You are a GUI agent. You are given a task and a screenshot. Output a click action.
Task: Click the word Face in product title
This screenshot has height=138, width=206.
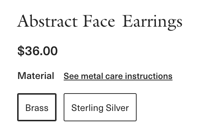(99, 21)
